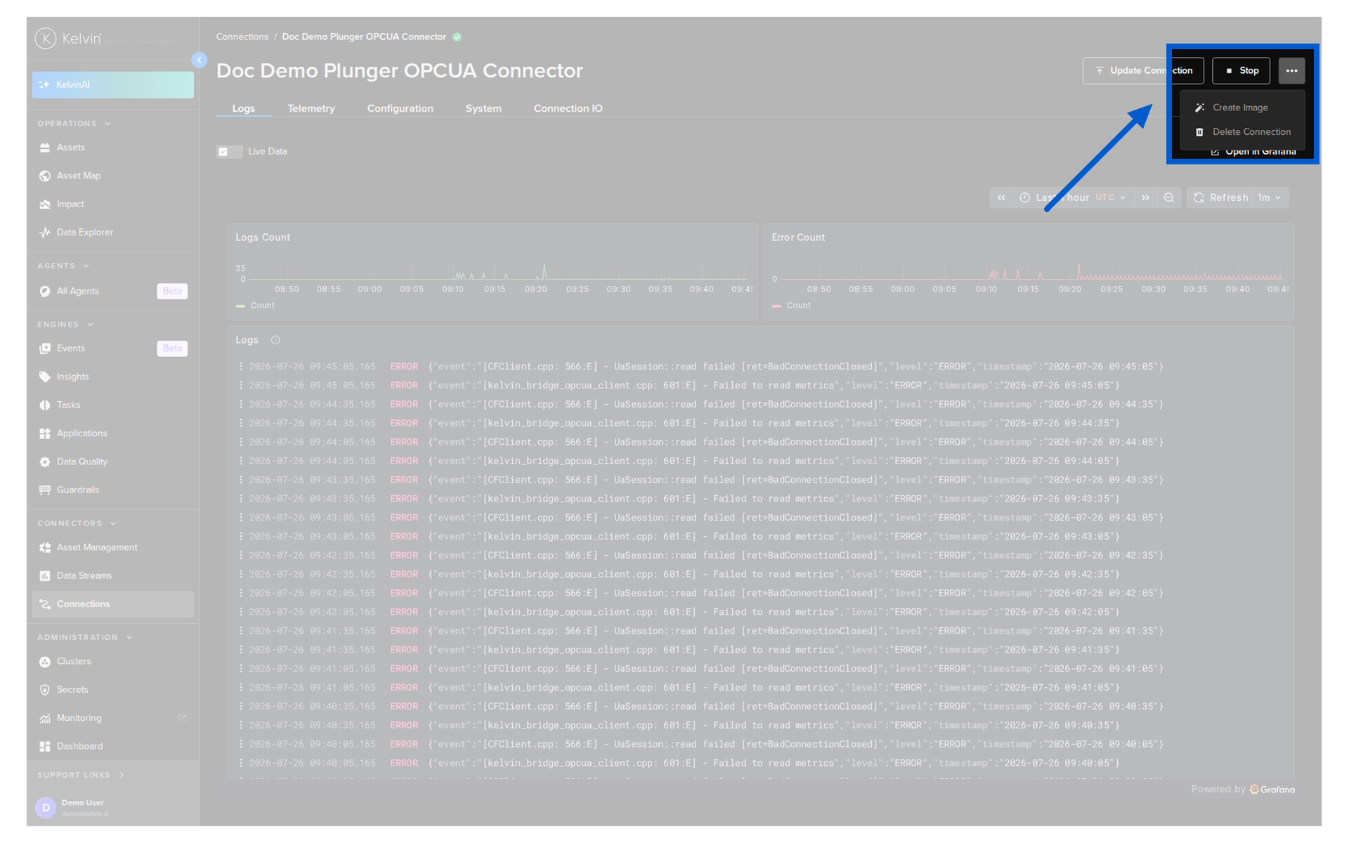Click the Beta badge beside Events
The height and width of the screenshot is (843, 1349).
click(x=172, y=348)
